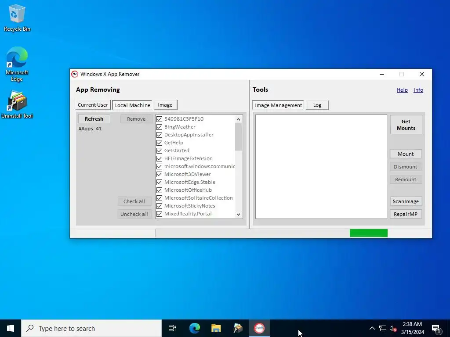Viewport: 450px width, 337px height.
Task: Click the search magnifier icon in the taskbar
Action: 30,328
